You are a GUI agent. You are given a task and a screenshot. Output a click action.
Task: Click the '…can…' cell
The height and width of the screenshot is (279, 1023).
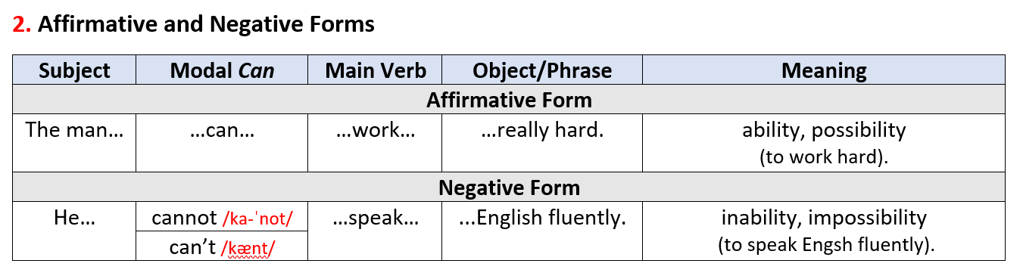point(222,143)
